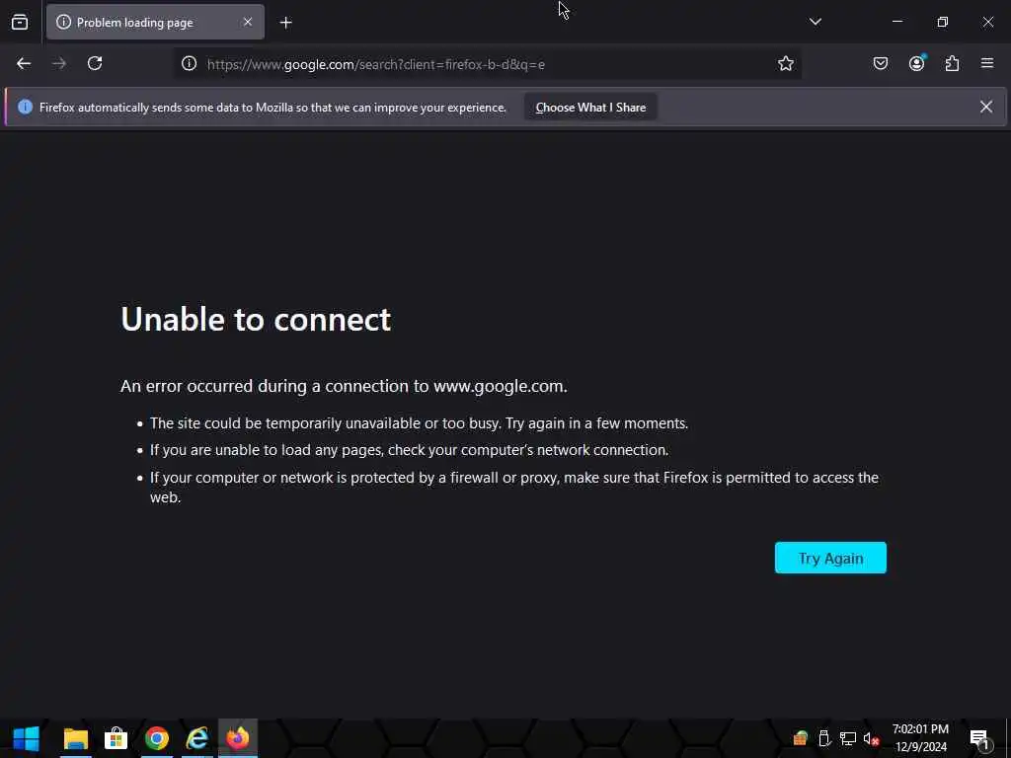
Task: Click the Windows Security tray icon
Action: [800, 738]
